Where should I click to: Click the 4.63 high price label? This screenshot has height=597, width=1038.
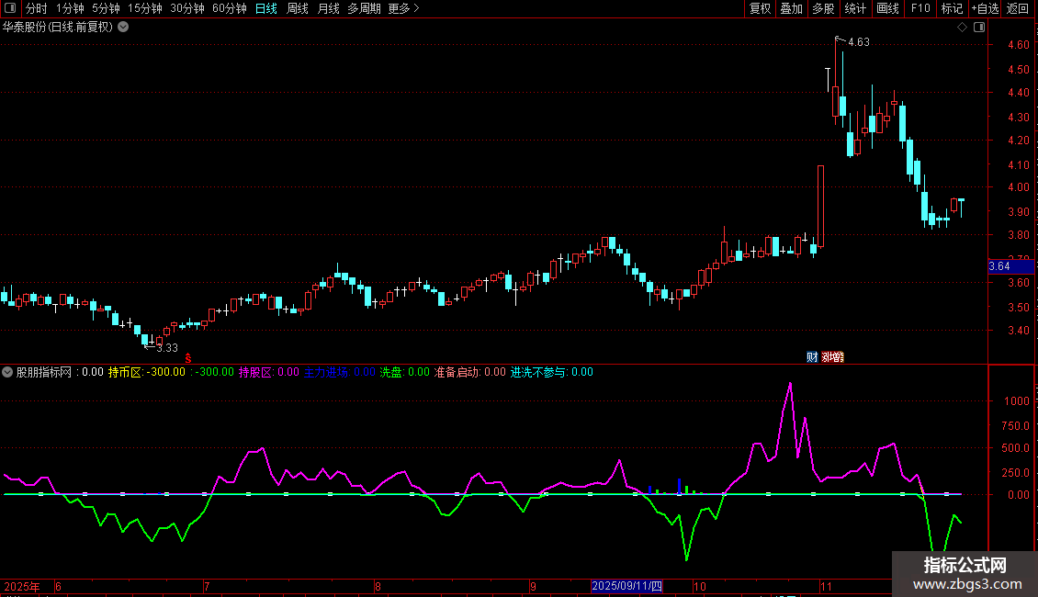(859, 42)
